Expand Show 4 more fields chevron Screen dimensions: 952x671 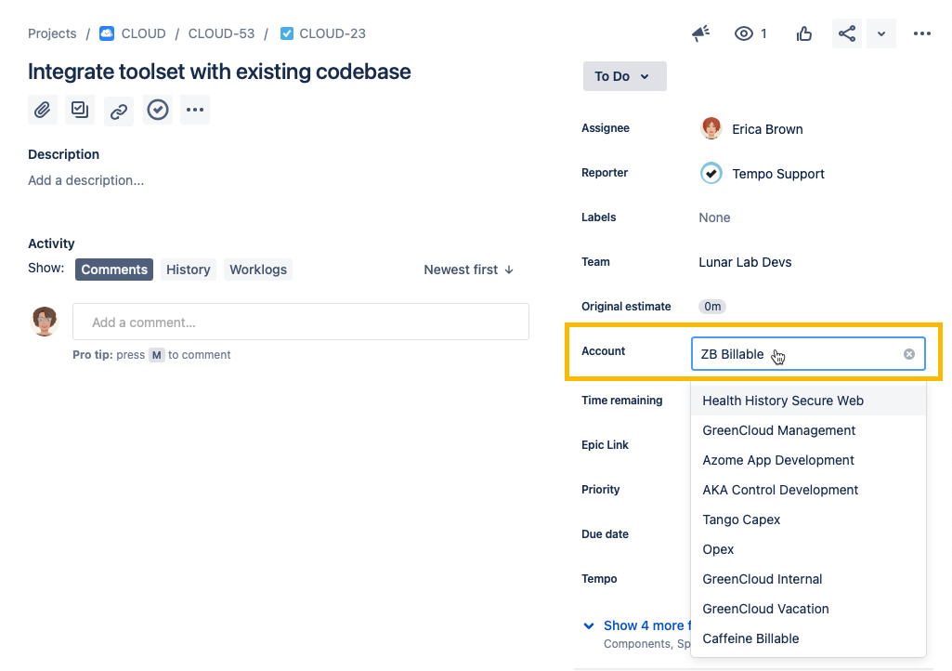pos(588,625)
